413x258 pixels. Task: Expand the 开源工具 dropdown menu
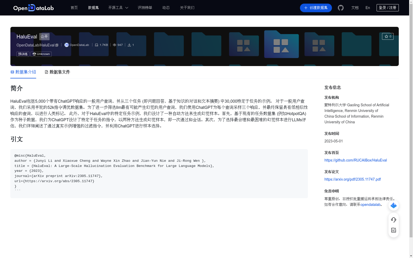click(118, 8)
